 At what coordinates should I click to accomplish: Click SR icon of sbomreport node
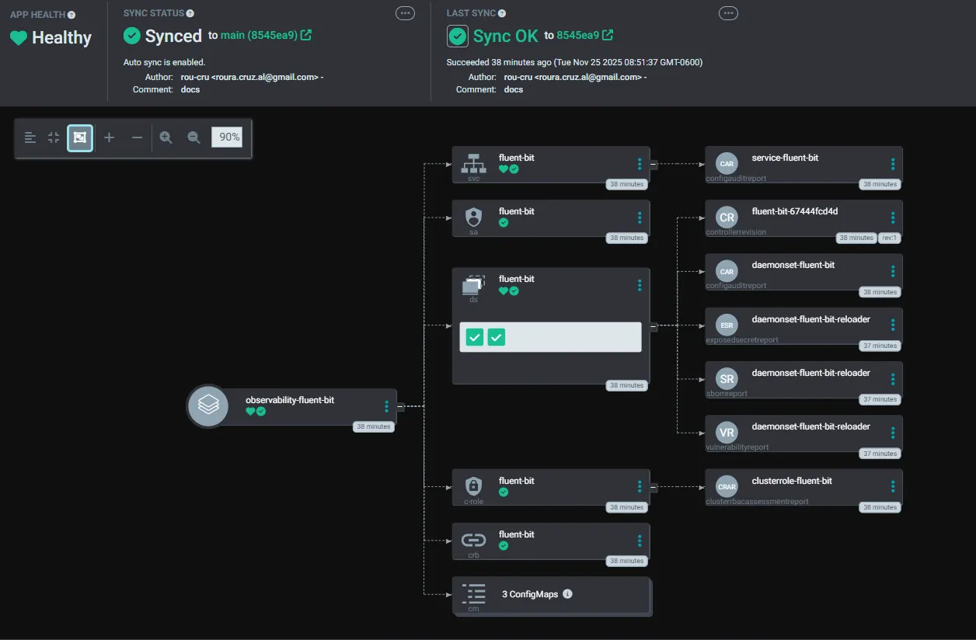[727, 379]
